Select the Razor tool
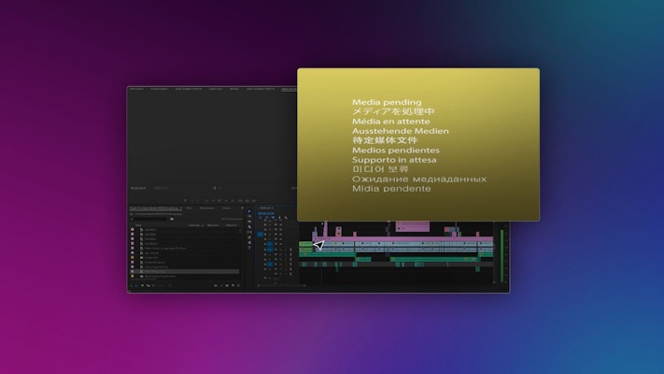The image size is (664, 374). [249, 227]
